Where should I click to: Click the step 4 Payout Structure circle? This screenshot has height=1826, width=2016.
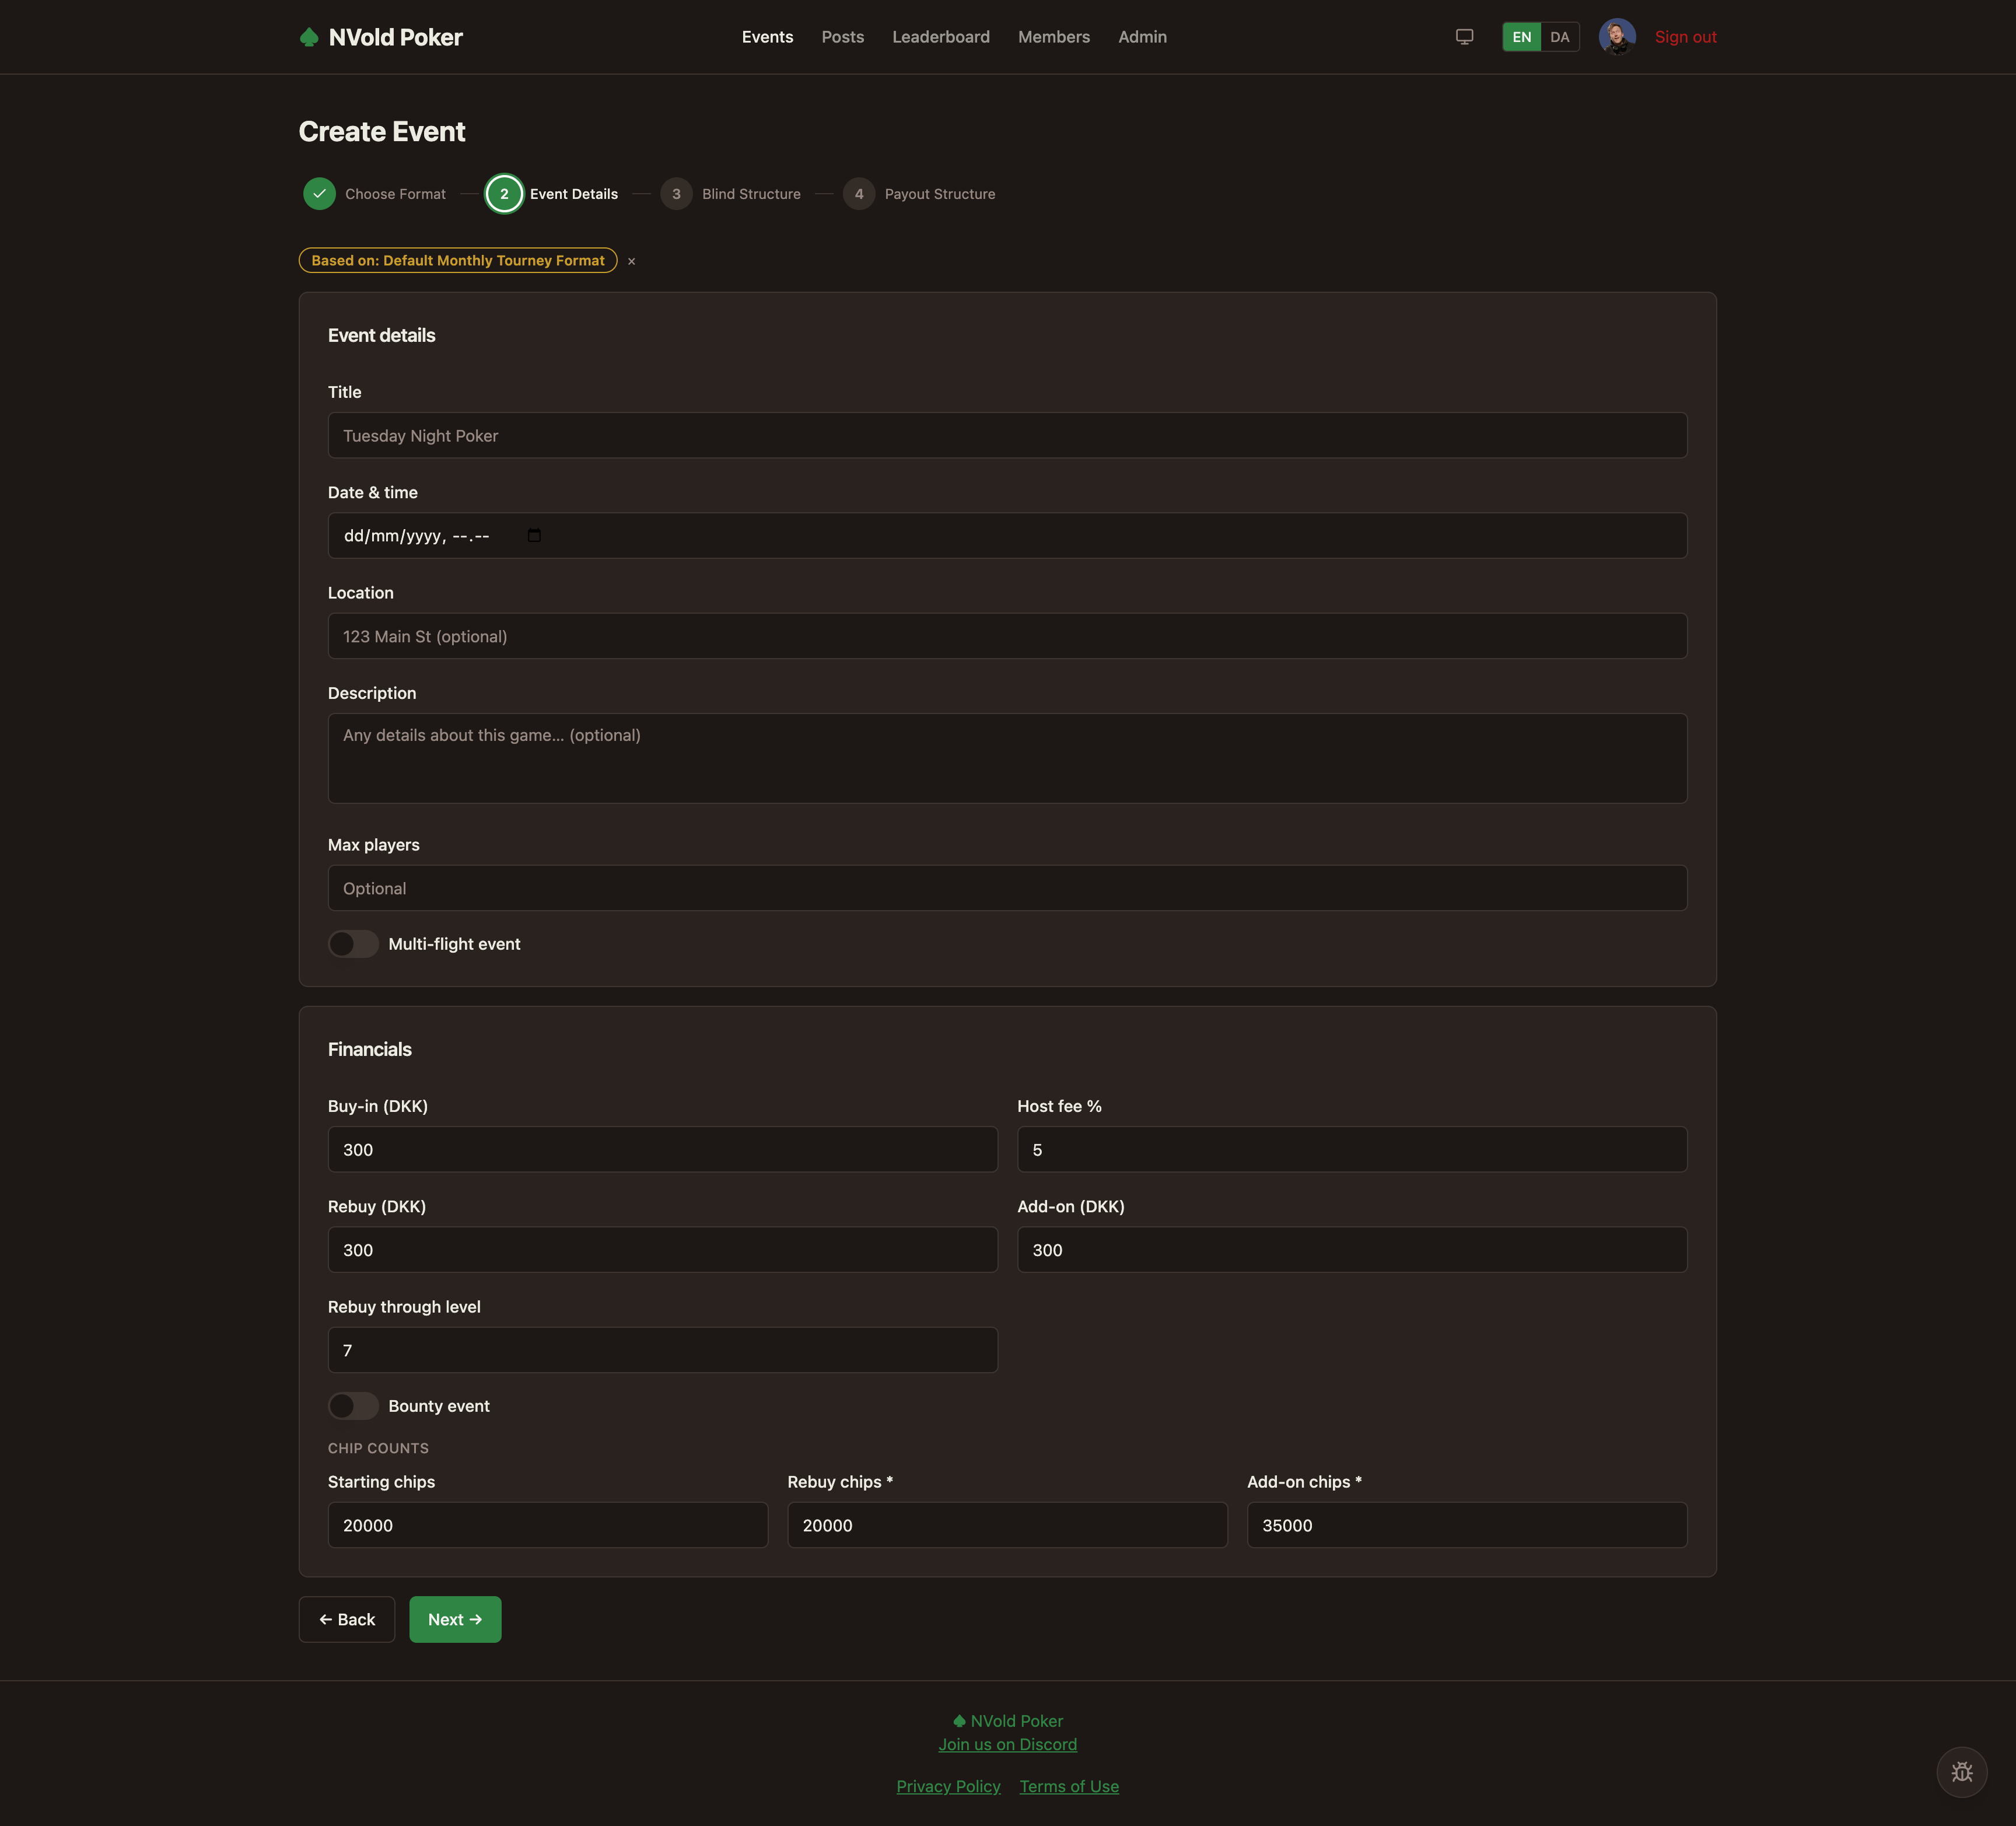point(859,194)
